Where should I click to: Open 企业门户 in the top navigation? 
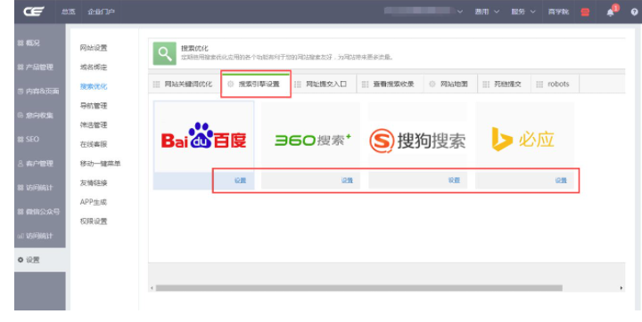[x=101, y=12]
